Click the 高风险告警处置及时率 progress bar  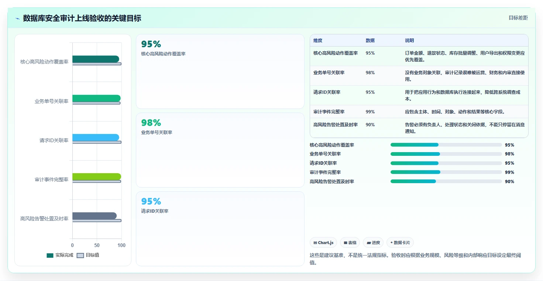click(x=446, y=181)
